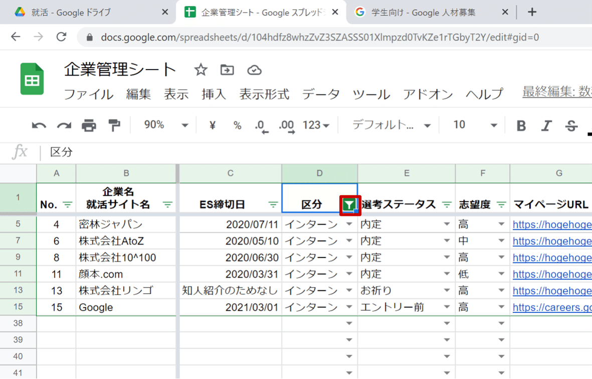
Task: Open マイページURL link for 株式会社AtoZ
Action: pos(552,241)
